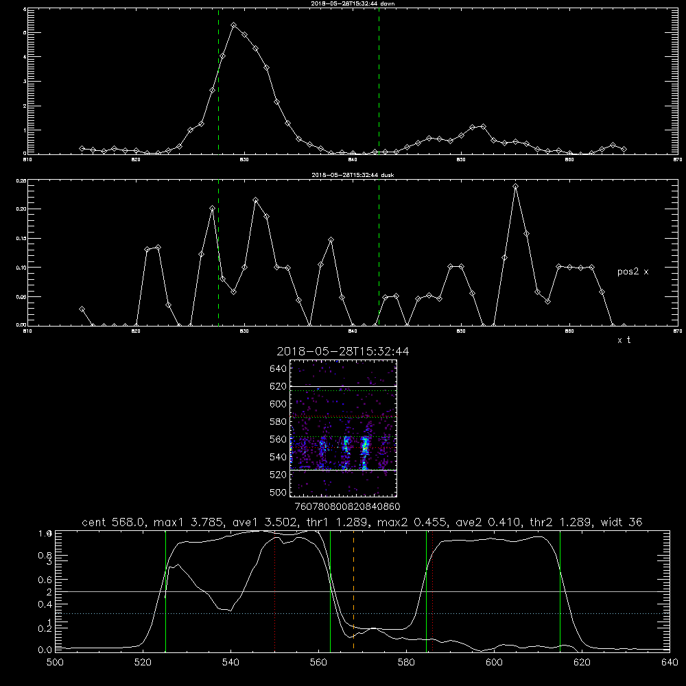Click dawn plot green dashed line near 842
The image size is (686, 686).
(x=379, y=81)
